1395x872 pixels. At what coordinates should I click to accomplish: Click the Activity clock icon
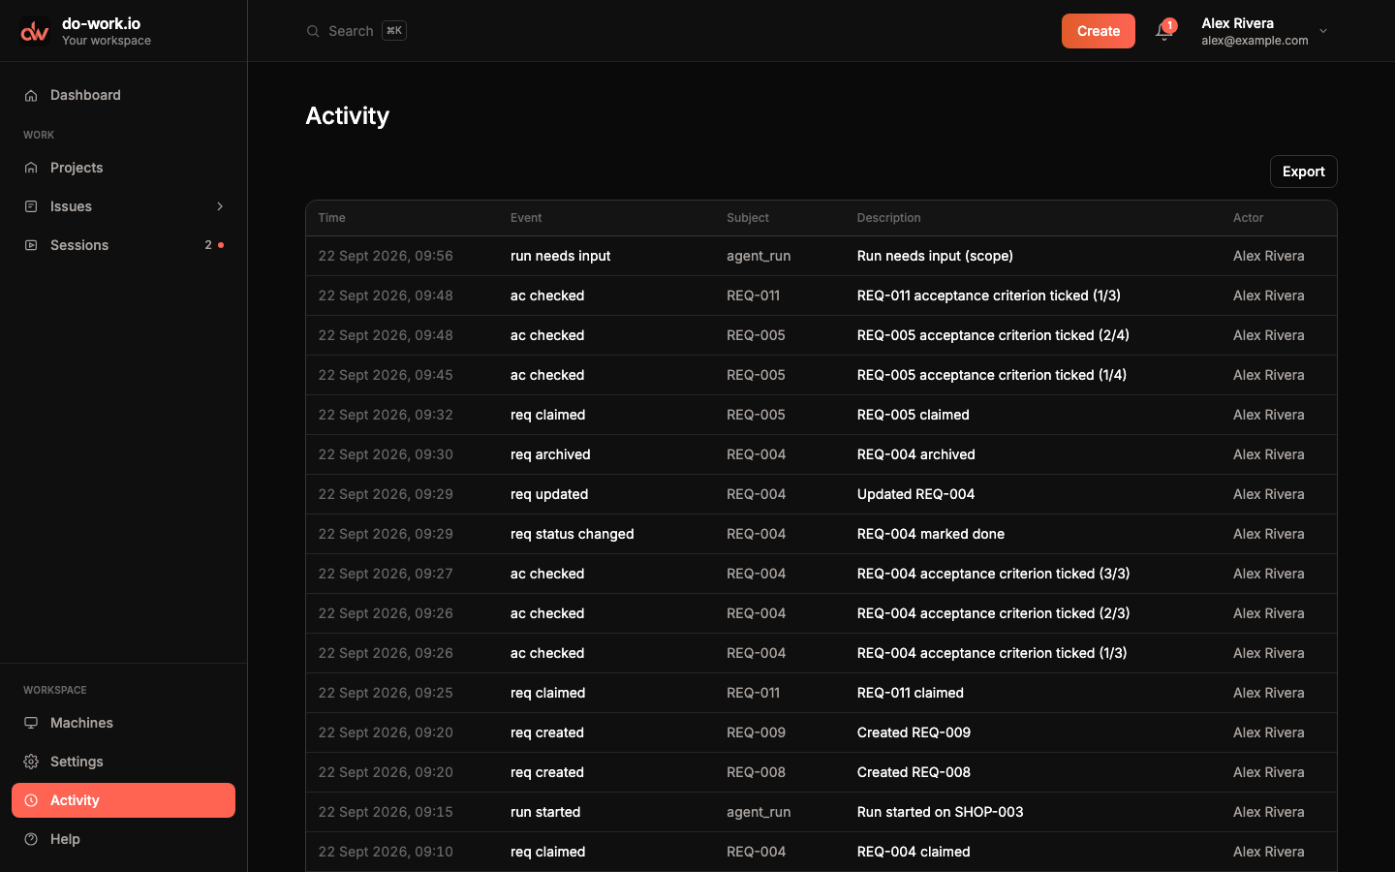[x=31, y=800]
